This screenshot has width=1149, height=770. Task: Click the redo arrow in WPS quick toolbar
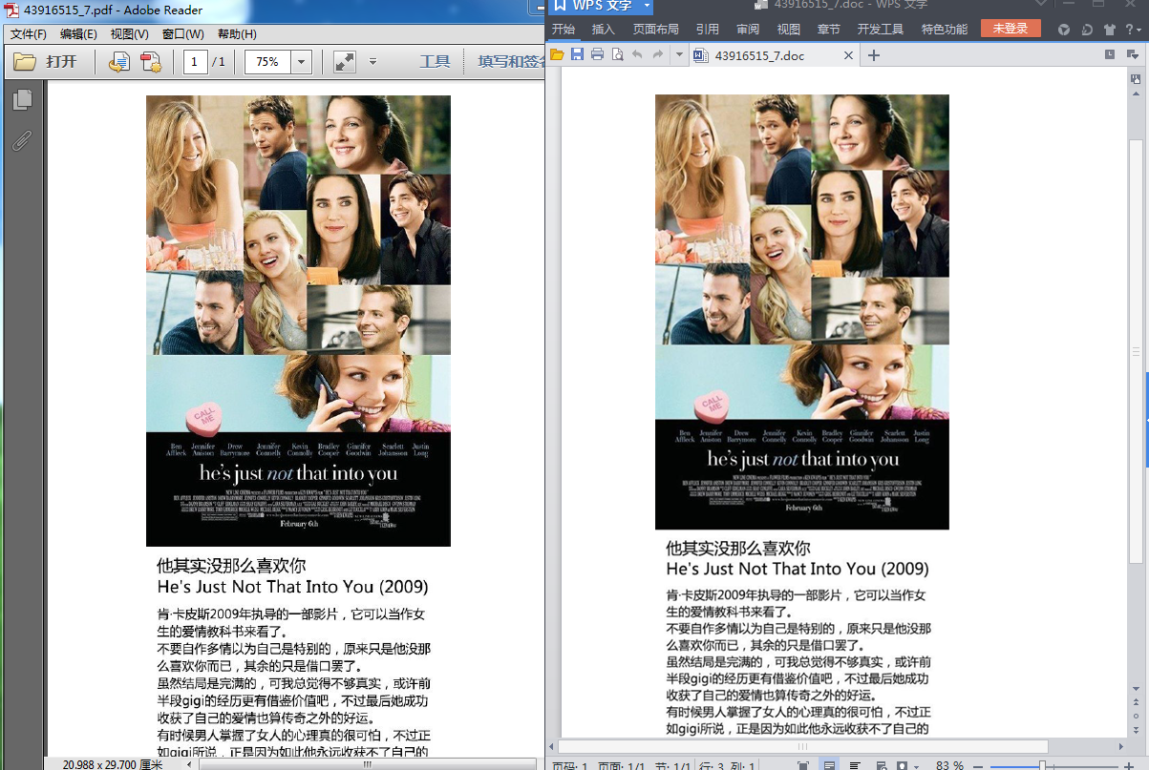658,55
